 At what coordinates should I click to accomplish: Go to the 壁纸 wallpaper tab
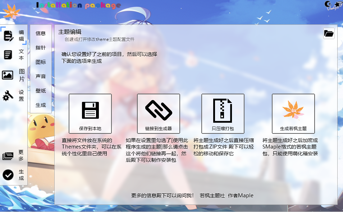pyautogui.click(x=41, y=91)
